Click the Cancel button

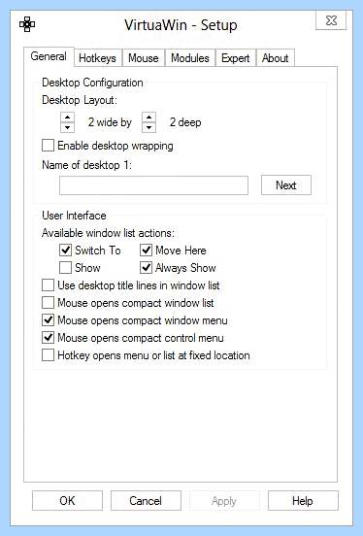click(146, 501)
